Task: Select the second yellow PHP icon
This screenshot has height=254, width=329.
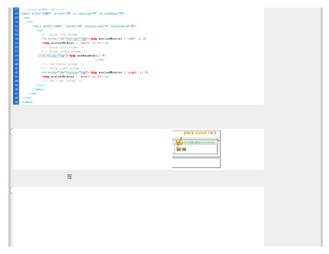Action: [184, 149]
